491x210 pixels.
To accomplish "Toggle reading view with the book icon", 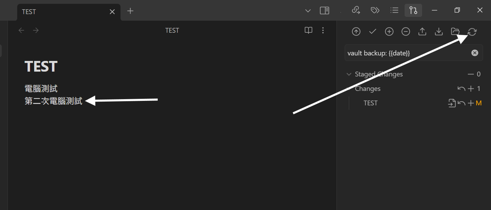I will [x=309, y=30].
